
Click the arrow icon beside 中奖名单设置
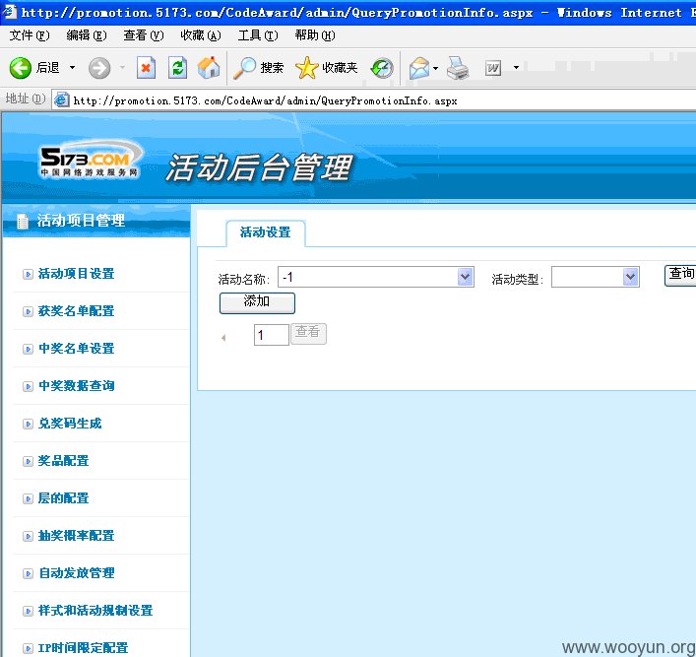28,349
